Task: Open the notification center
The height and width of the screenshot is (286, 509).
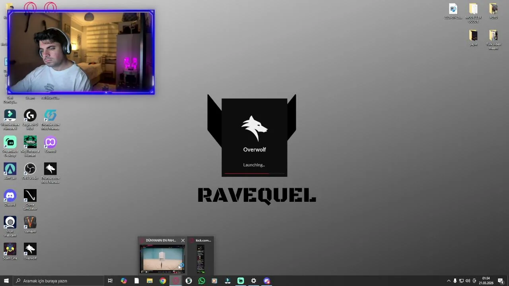Action: pos(501,281)
